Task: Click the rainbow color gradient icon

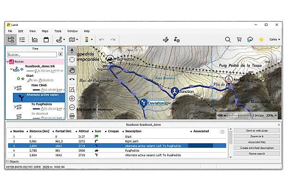Action: click(87, 39)
